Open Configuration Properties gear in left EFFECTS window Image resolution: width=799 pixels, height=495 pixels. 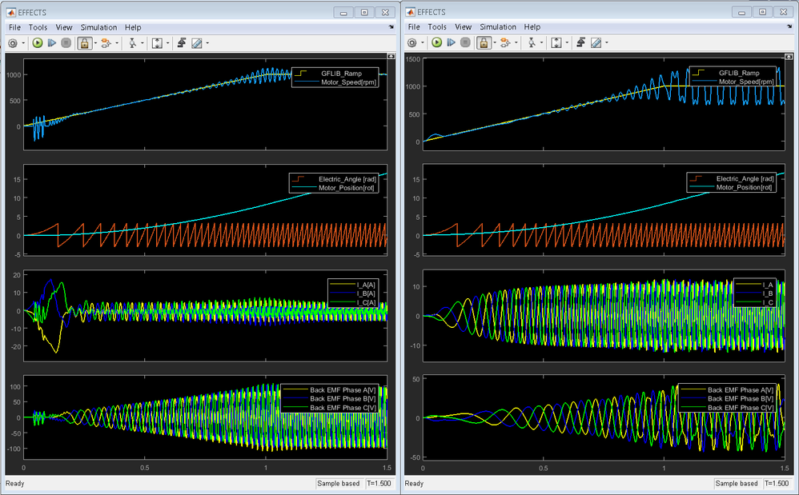point(13,43)
